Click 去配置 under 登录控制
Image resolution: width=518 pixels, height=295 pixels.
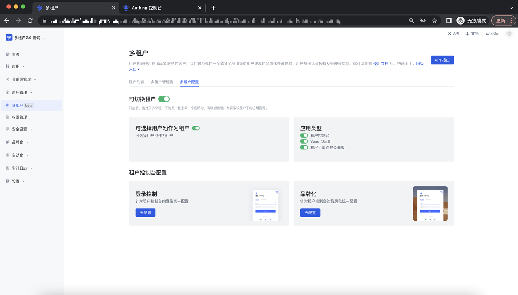[145, 213]
